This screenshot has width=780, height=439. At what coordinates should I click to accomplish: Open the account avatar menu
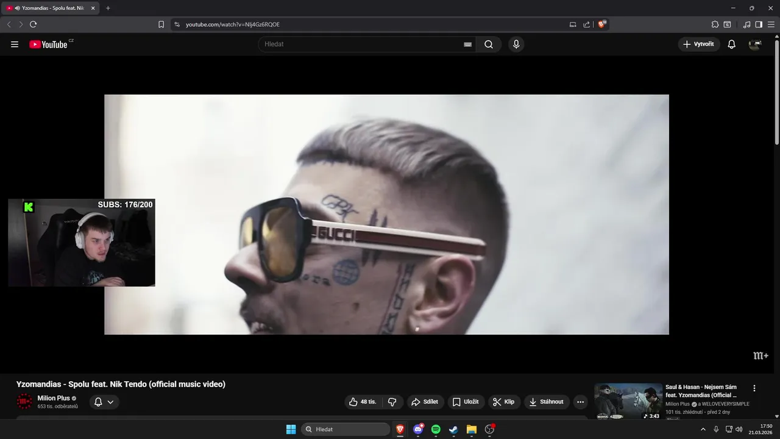tap(755, 45)
